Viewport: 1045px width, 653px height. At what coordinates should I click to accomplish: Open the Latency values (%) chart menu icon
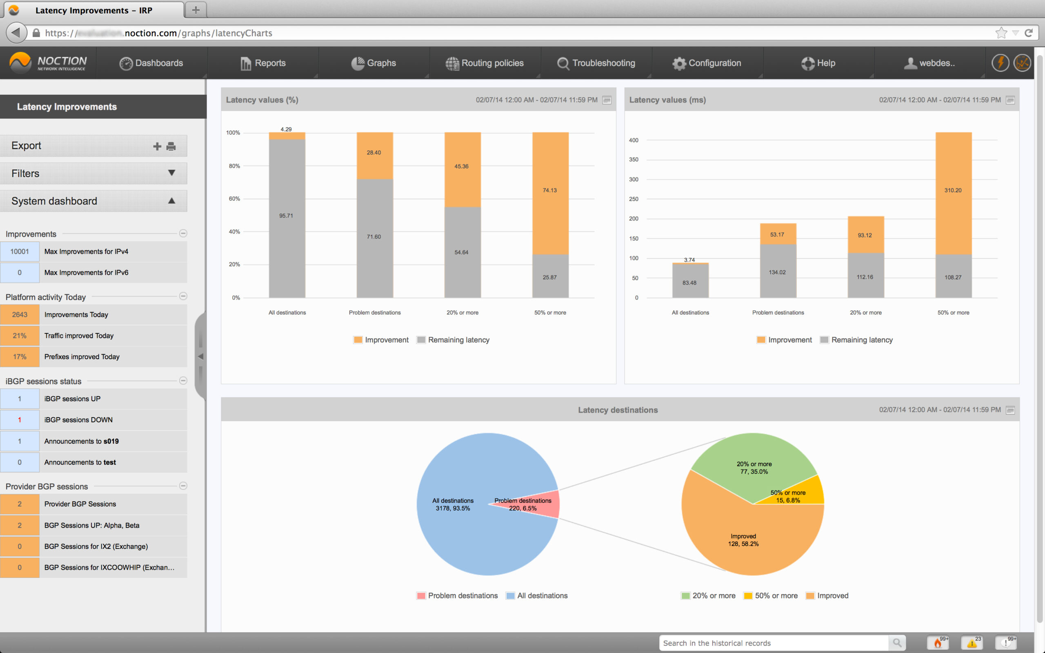607,100
